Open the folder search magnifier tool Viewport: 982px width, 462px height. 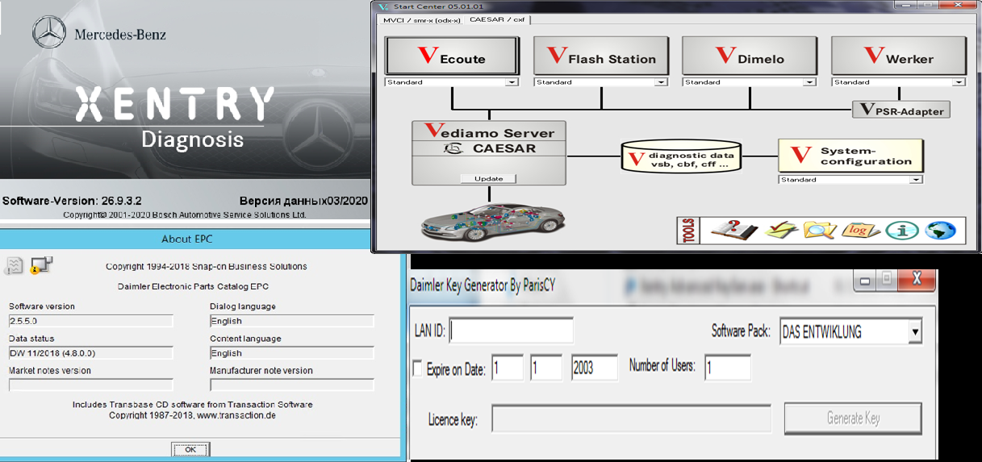coord(820,230)
